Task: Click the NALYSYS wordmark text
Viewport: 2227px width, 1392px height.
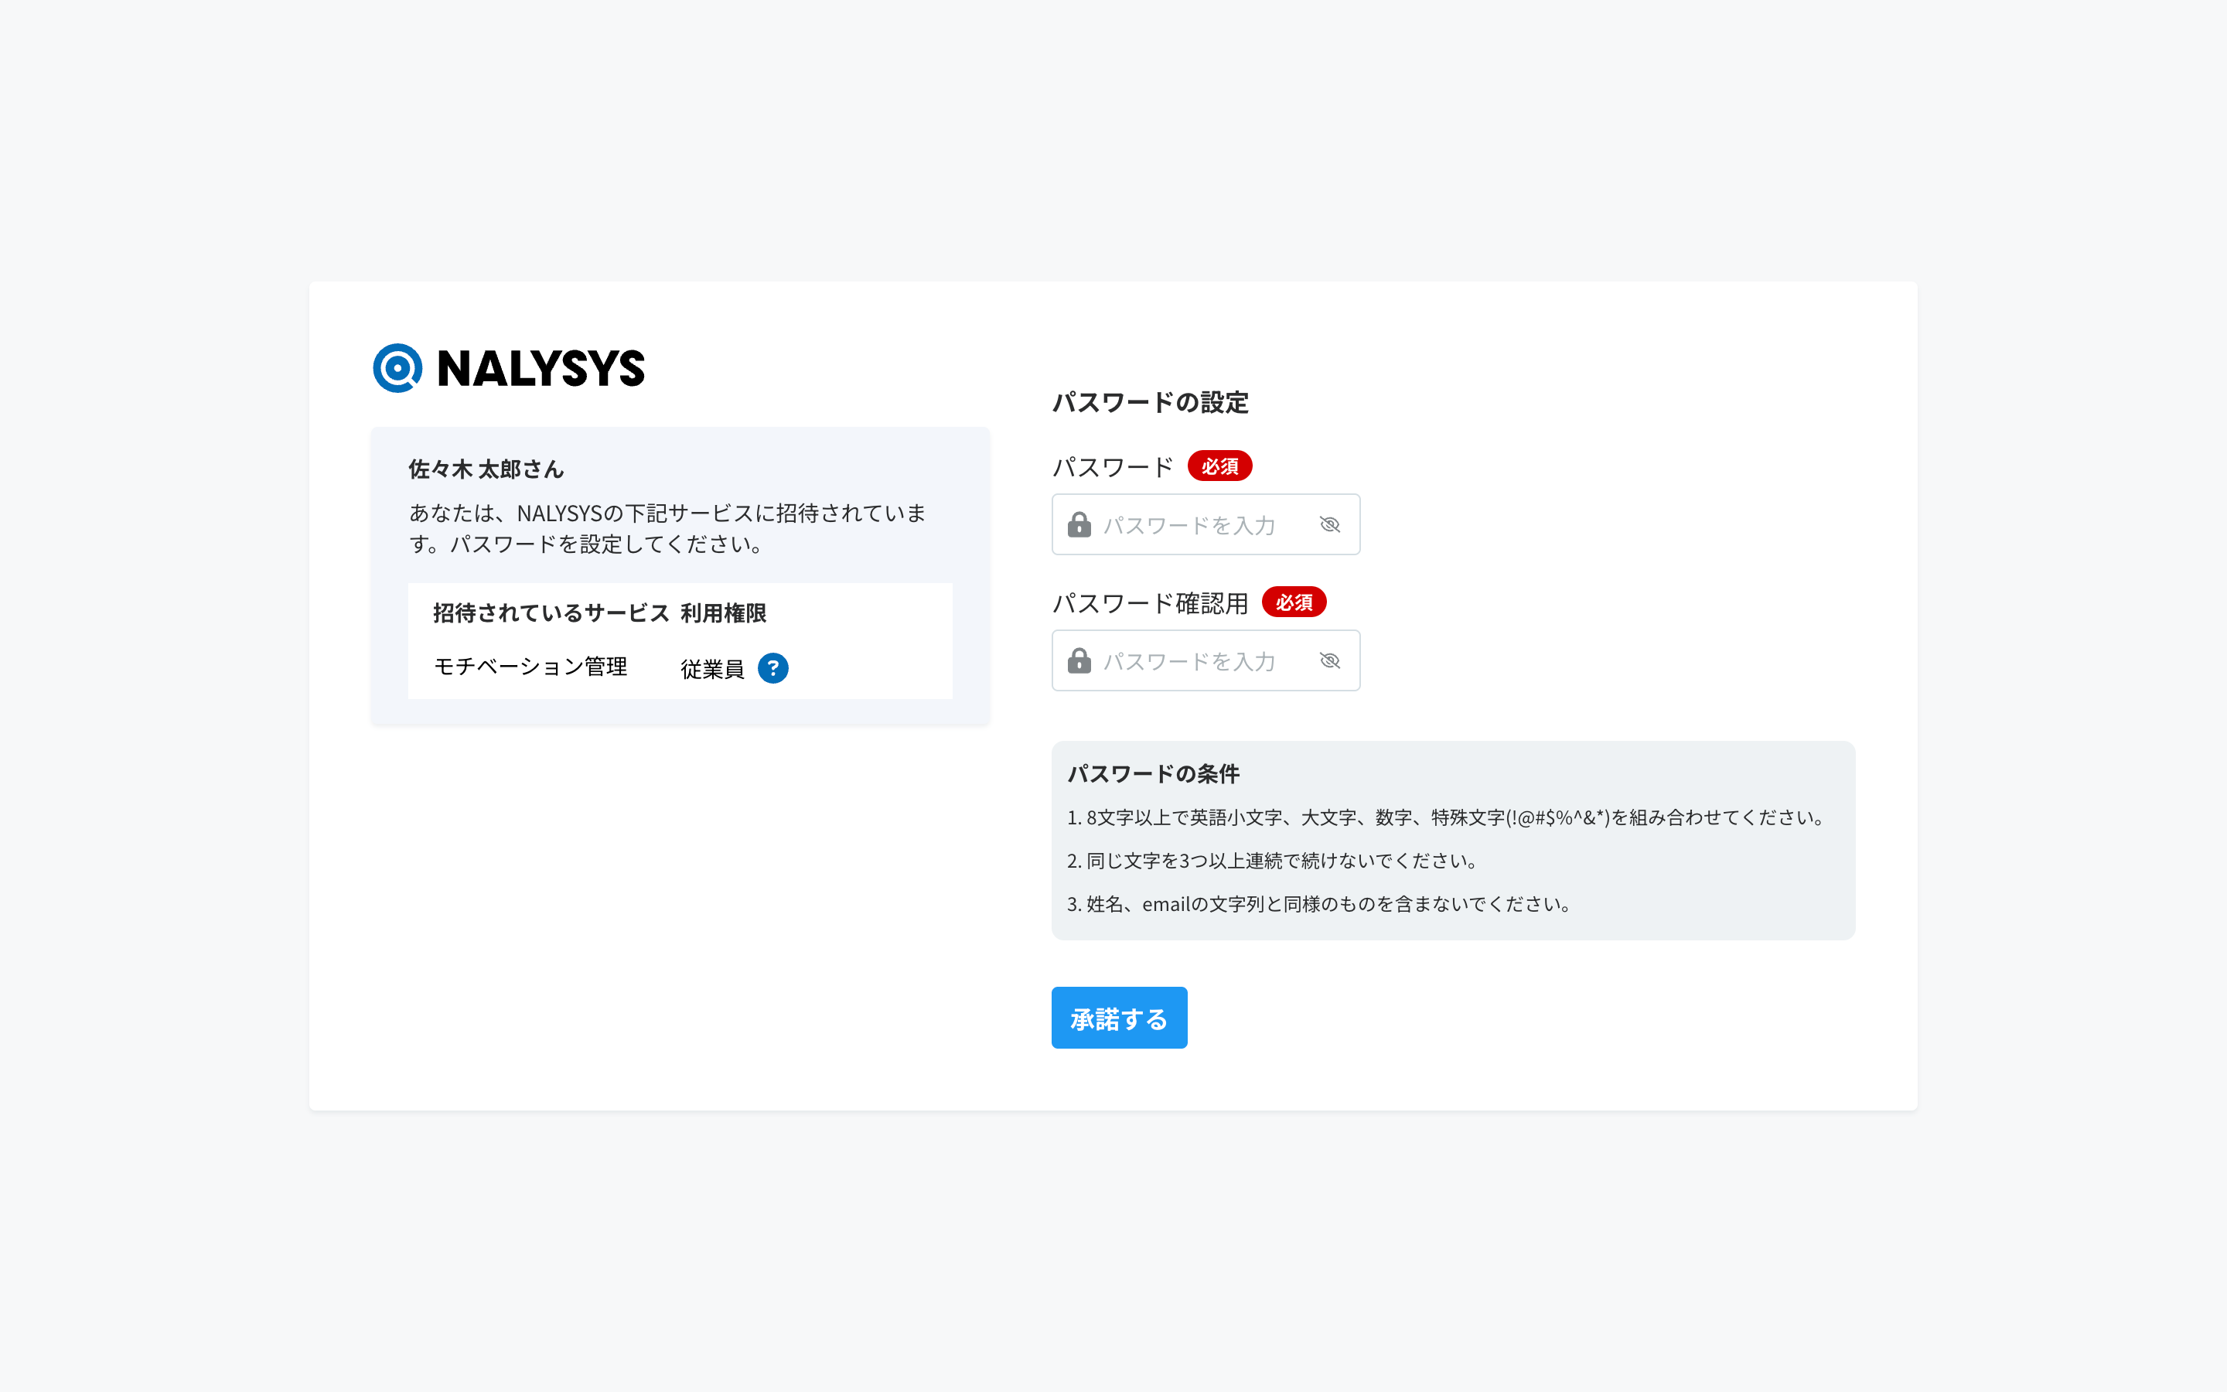Action: coord(541,368)
